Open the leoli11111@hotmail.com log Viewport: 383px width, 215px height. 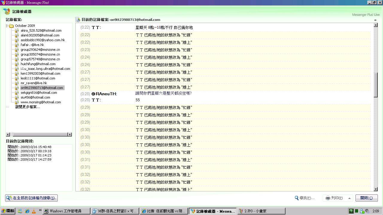[38, 78]
